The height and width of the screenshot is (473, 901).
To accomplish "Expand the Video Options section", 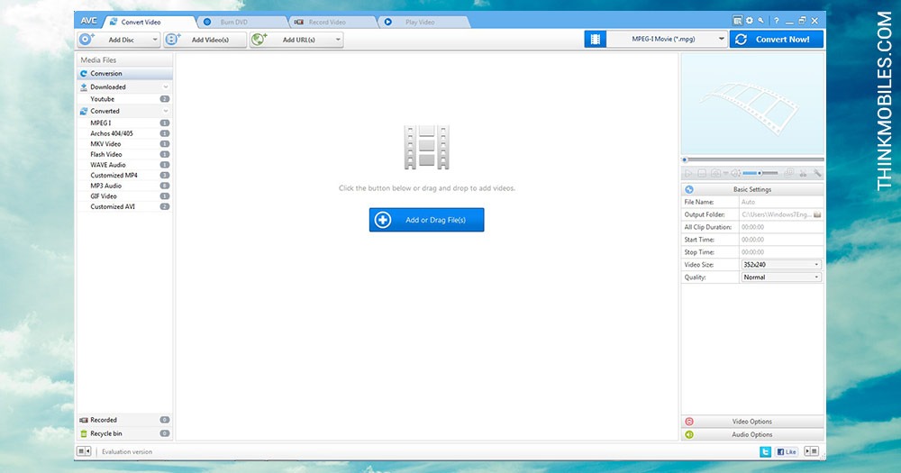I will pyautogui.click(x=752, y=422).
